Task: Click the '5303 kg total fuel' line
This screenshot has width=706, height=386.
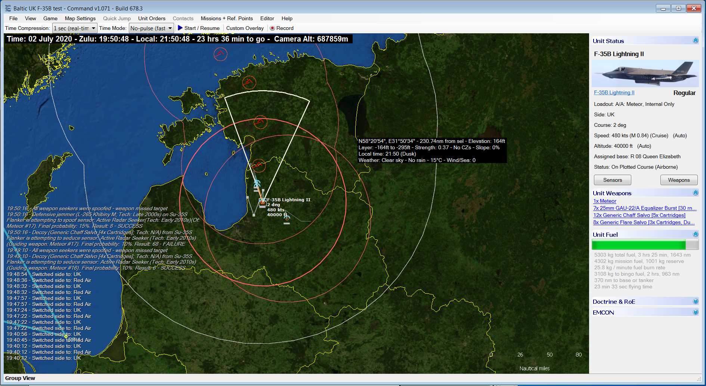Action: 642,255
